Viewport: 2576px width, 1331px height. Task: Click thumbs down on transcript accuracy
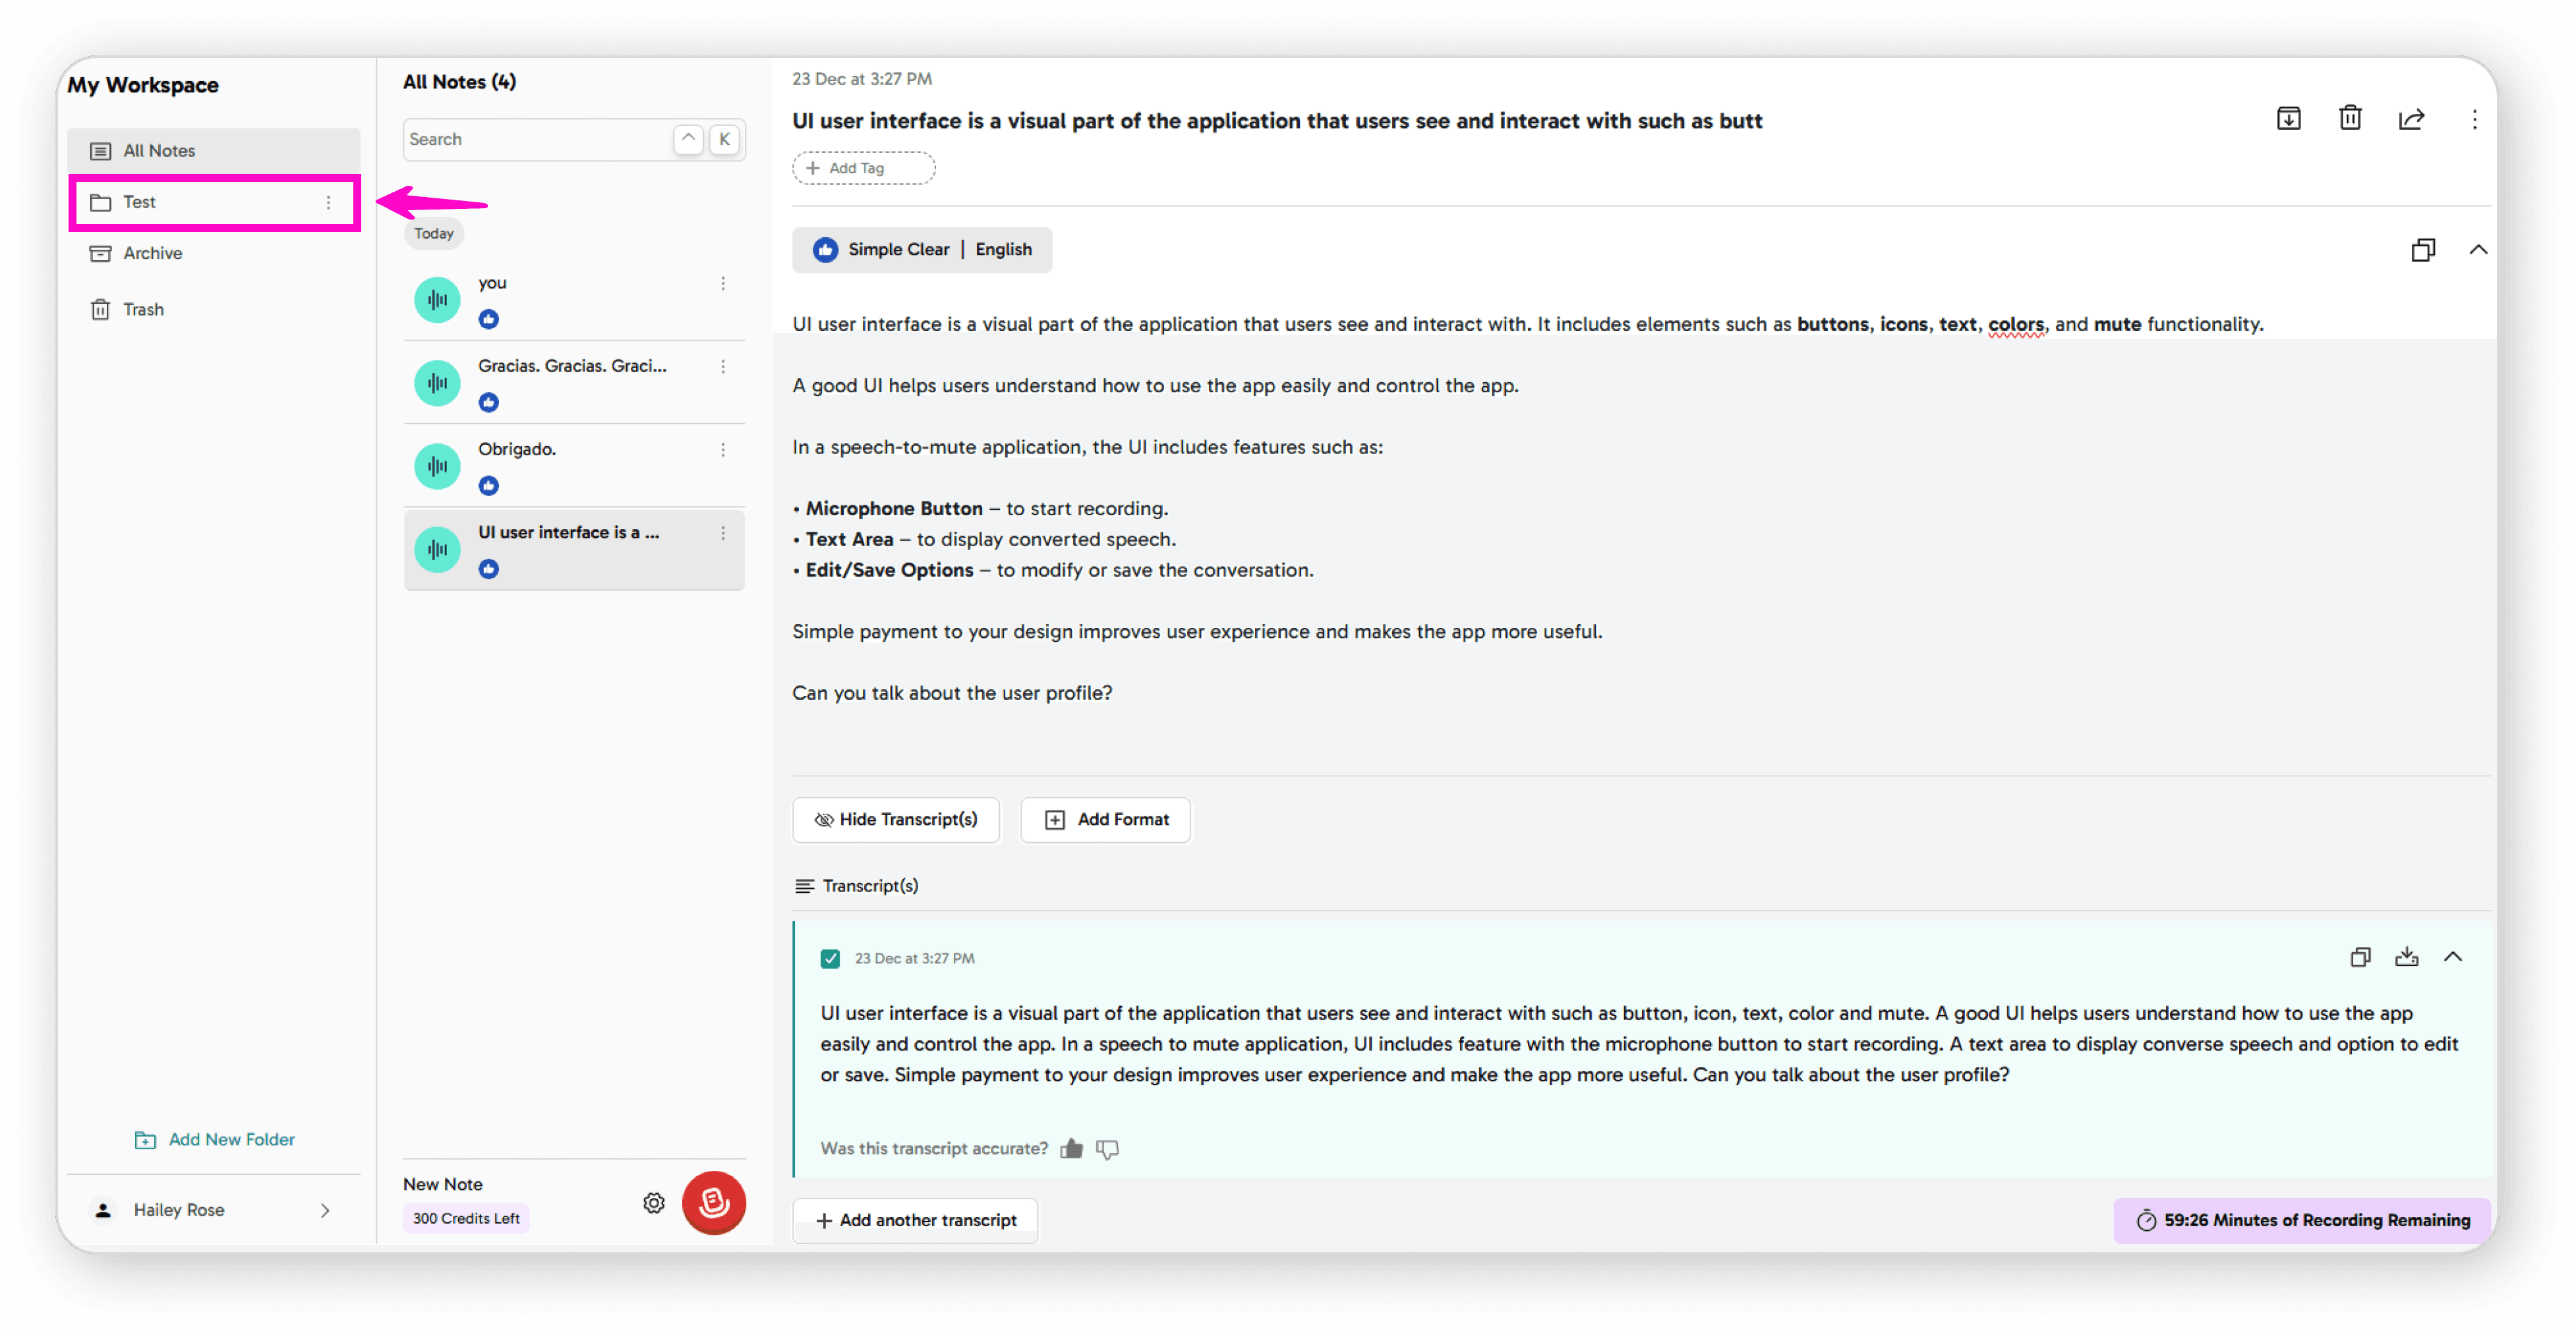tap(1107, 1149)
